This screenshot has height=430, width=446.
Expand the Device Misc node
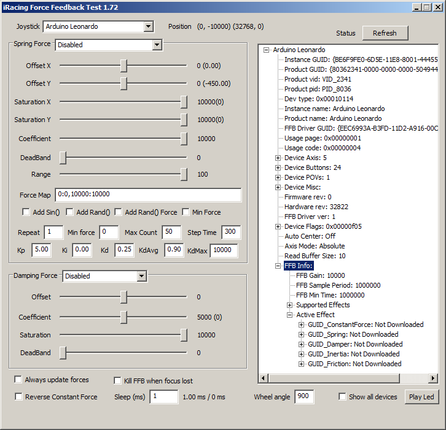pos(278,188)
